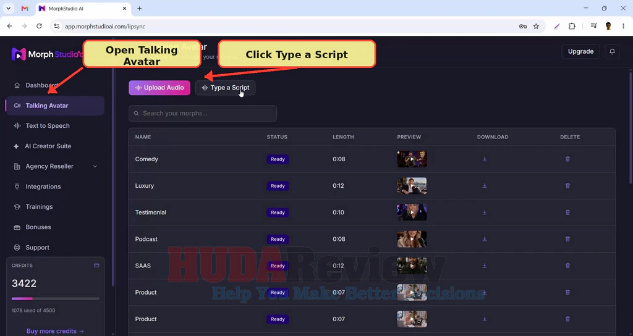This screenshot has height=336, width=633.
Task: Bookmark this page with the star icon
Action: click(x=536, y=26)
